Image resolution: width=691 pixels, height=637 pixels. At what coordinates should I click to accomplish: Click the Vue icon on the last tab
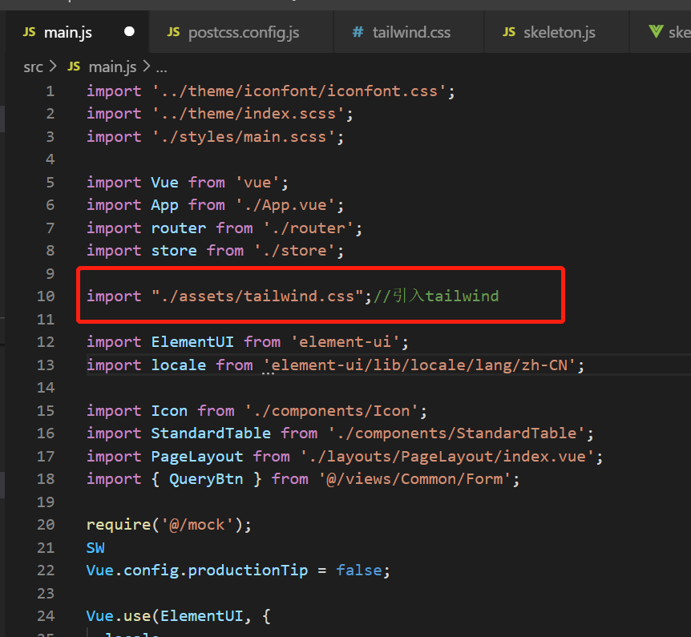pyautogui.click(x=657, y=31)
